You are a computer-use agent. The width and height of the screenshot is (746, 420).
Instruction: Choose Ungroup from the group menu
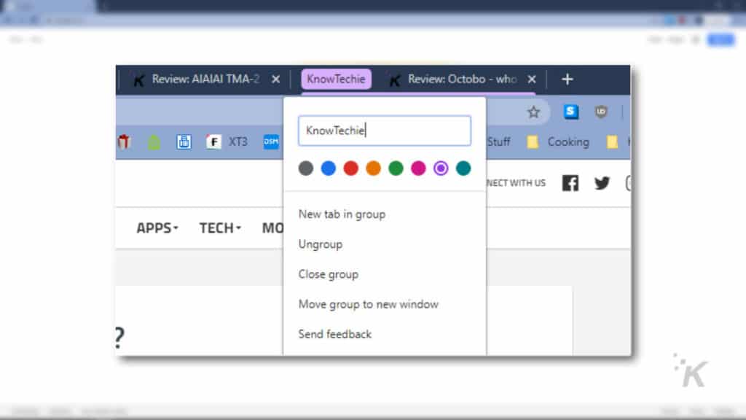(x=320, y=244)
